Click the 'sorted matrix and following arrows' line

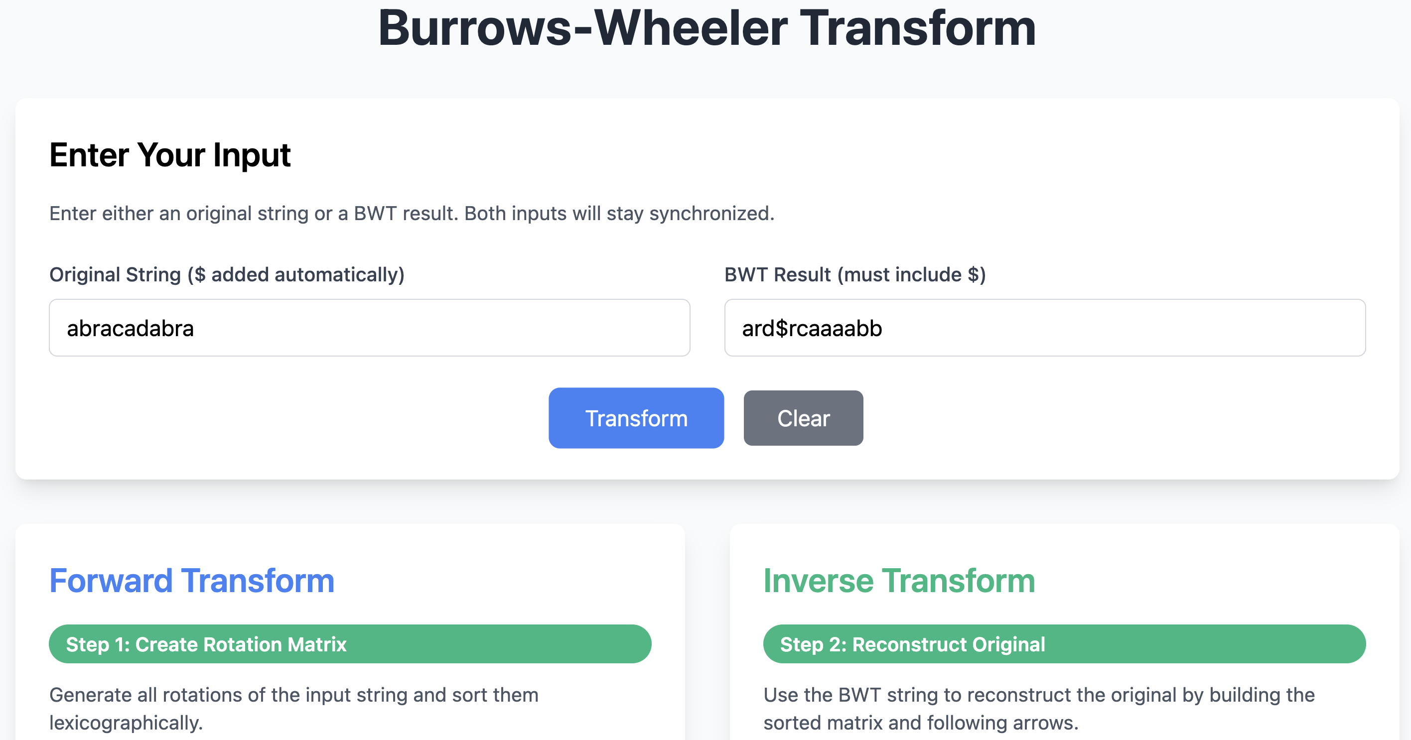920,723
